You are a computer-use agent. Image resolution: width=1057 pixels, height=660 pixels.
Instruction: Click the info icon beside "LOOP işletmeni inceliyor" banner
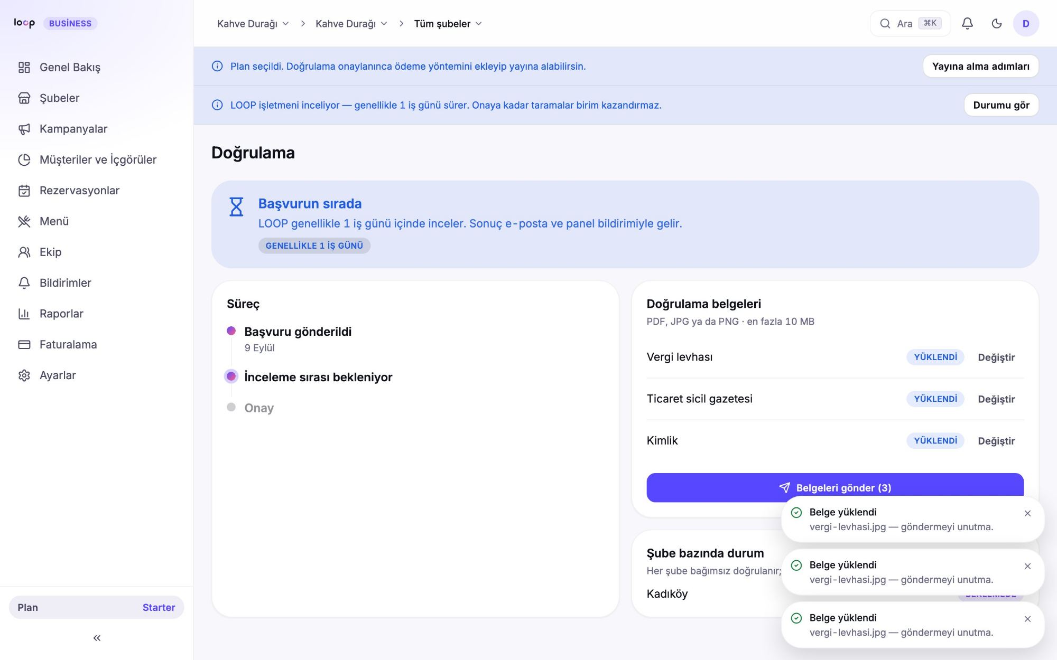[217, 105]
